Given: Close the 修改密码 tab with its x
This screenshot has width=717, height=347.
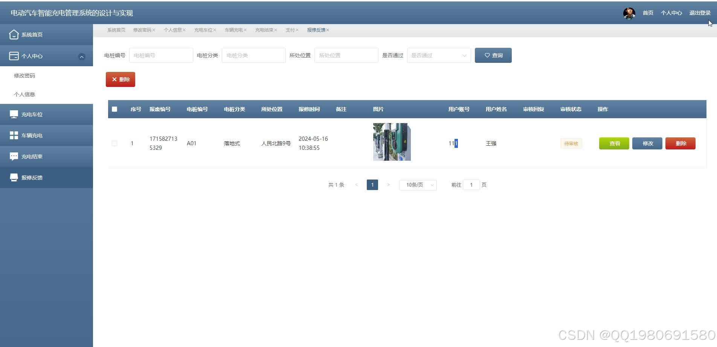Looking at the screenshot, I should click(x=154, y=30).
